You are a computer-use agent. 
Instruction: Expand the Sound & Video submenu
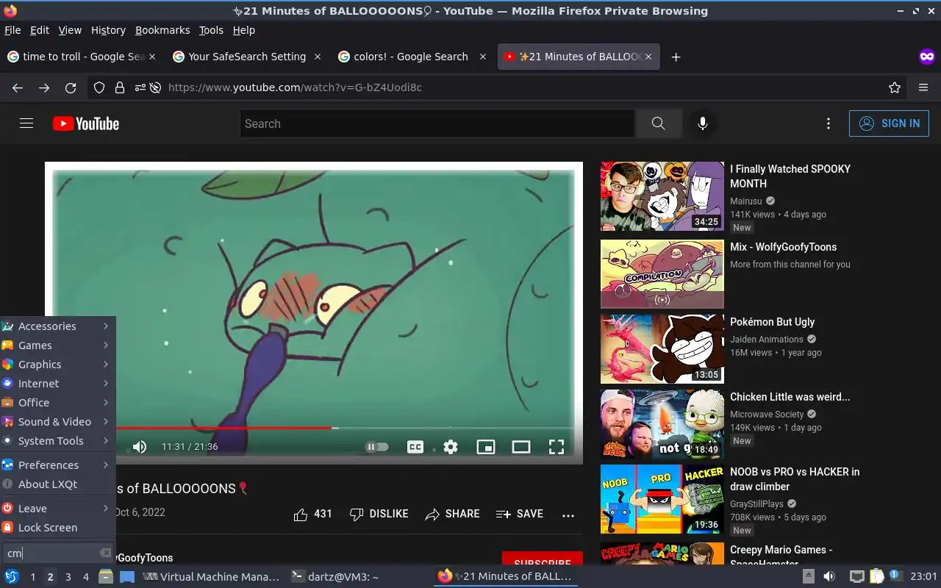(57, 422)
